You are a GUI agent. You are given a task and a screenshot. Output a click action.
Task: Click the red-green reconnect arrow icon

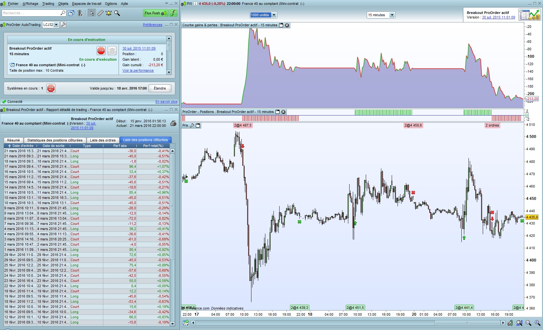click(x=174, y=13)
